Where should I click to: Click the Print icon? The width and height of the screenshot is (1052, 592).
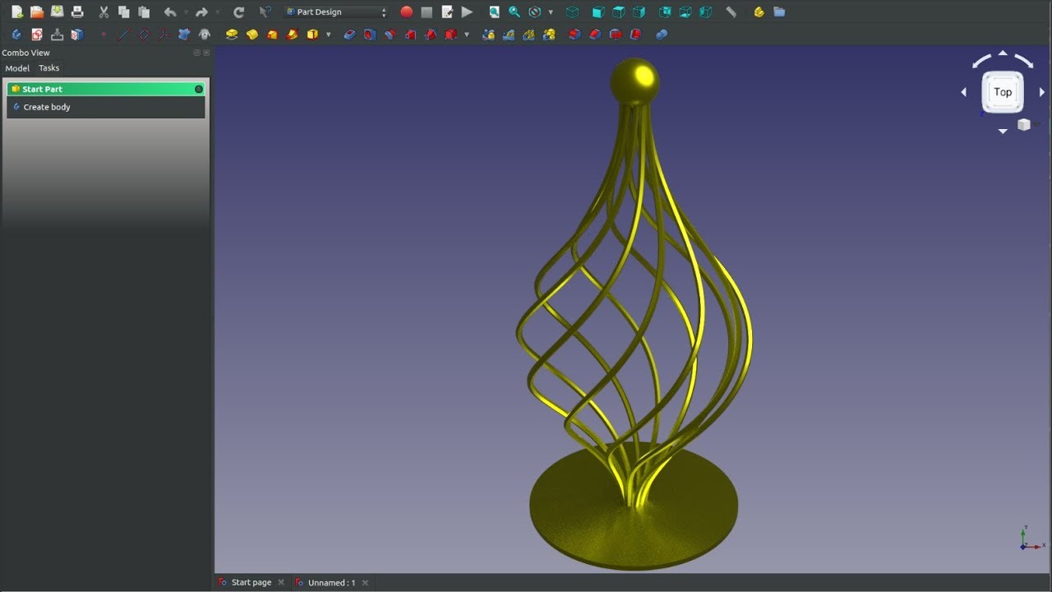(x=77, y=12)
